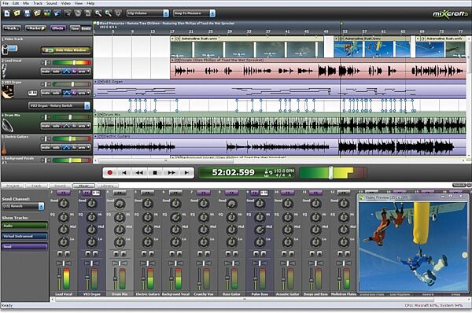Toggle Audio in Show Tracks

(24, 226)
